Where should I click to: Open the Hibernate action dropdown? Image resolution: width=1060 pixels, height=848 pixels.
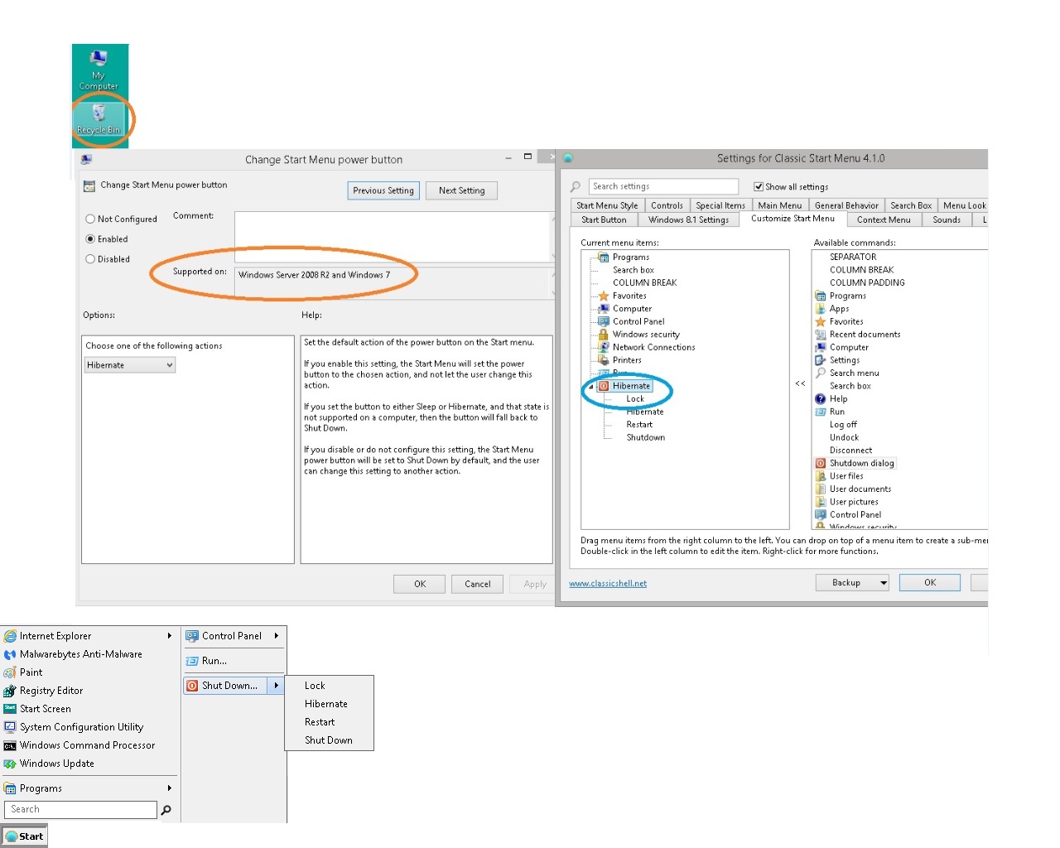(x=130, y=365)
